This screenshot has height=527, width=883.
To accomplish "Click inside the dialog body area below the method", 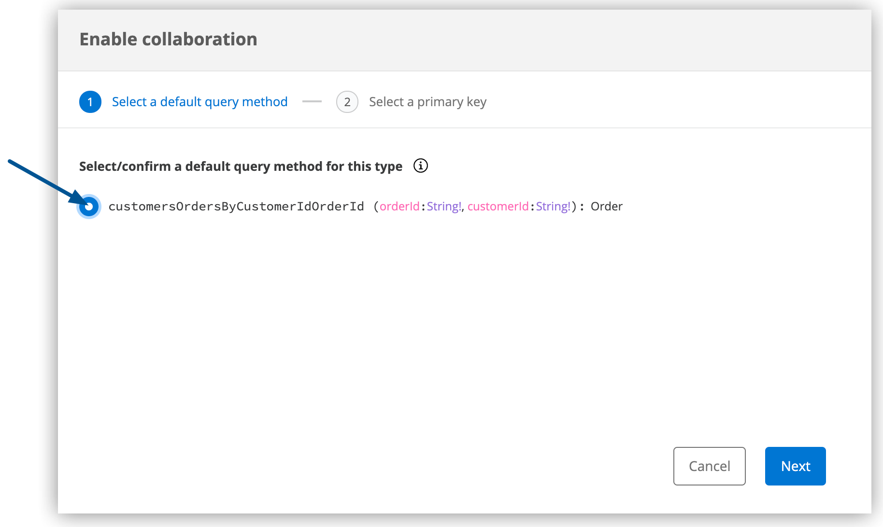I will pos(435,314).
